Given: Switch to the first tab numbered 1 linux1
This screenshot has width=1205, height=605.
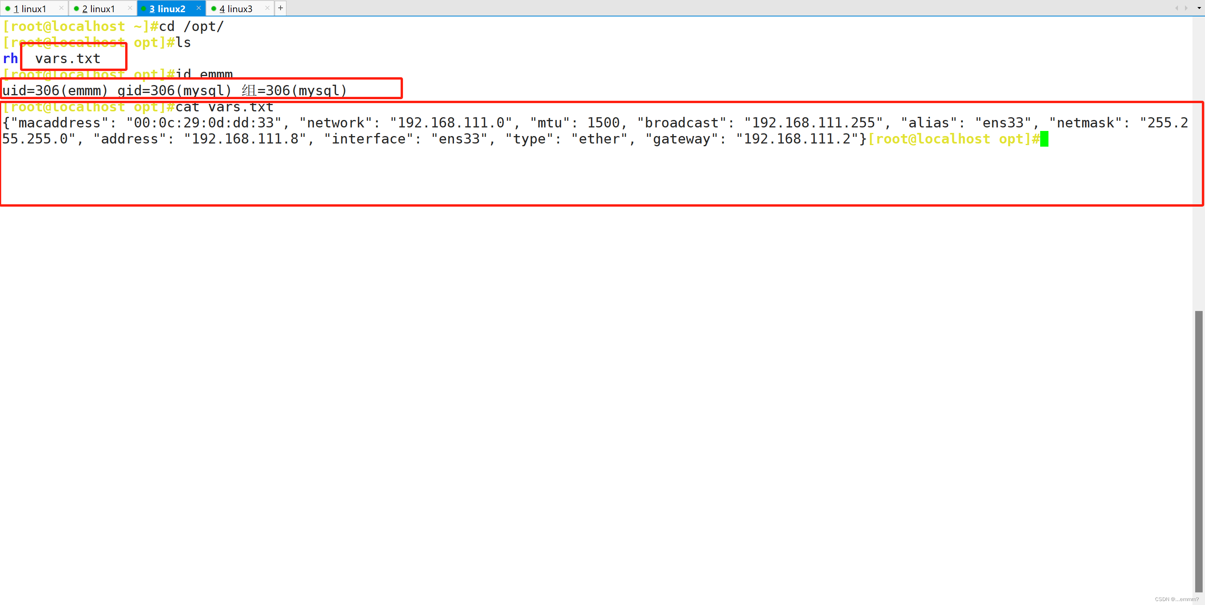Looking at the screenshot, I should click(x=30, y=9).
